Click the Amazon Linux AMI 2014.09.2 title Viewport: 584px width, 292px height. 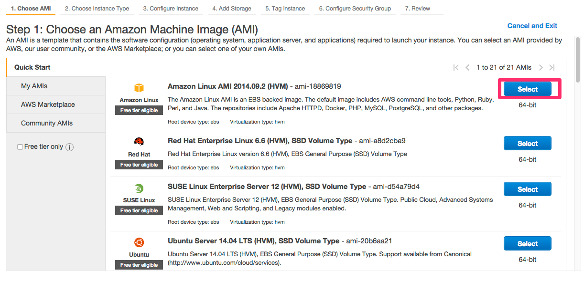tap(228, 86)
